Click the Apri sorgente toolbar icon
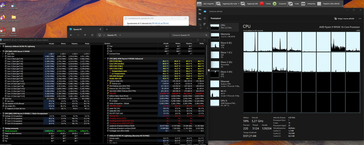The height and width of the screenshot is (145, 364). click(x=200, y=4)
